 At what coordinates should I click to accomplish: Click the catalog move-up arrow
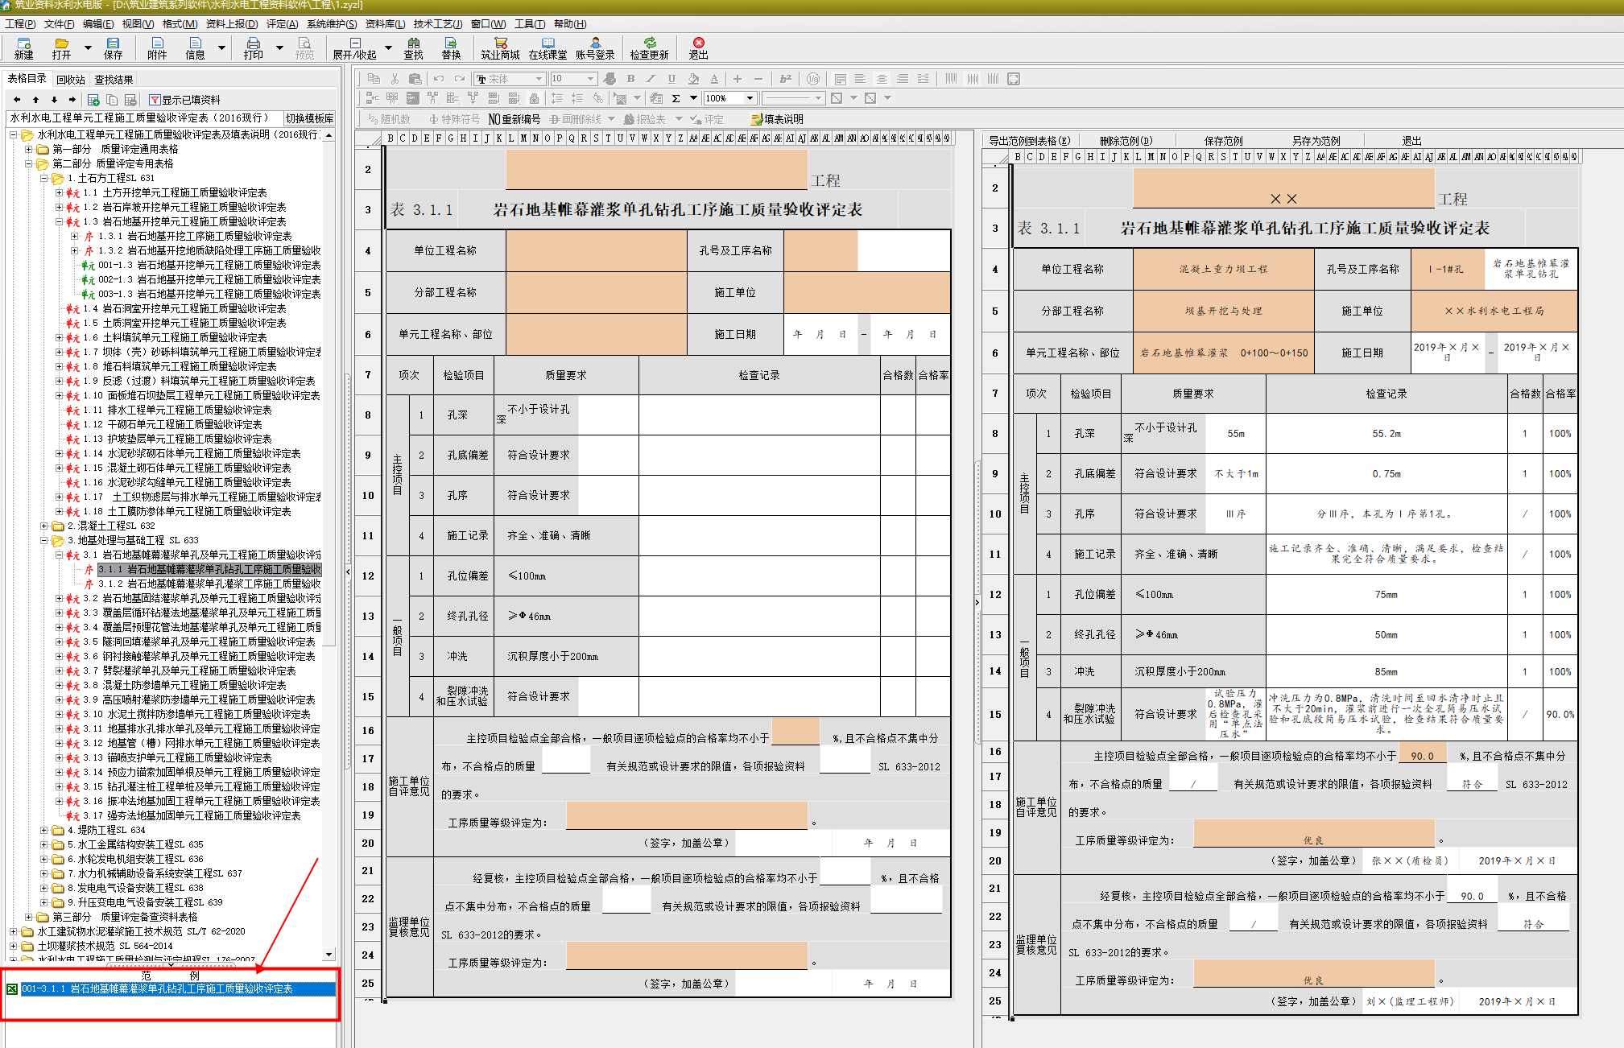[35, 100]
